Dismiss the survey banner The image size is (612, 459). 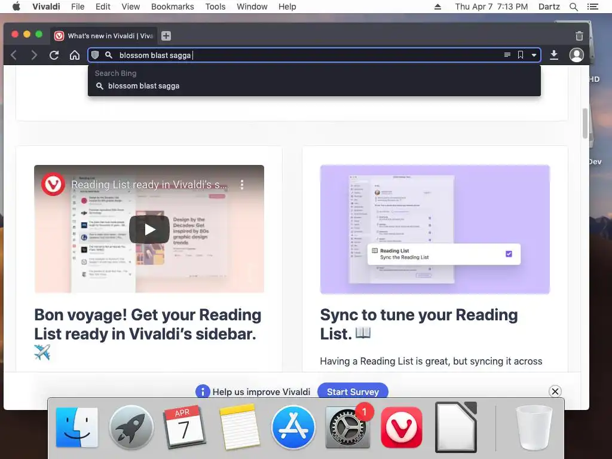tap(555, 391)
